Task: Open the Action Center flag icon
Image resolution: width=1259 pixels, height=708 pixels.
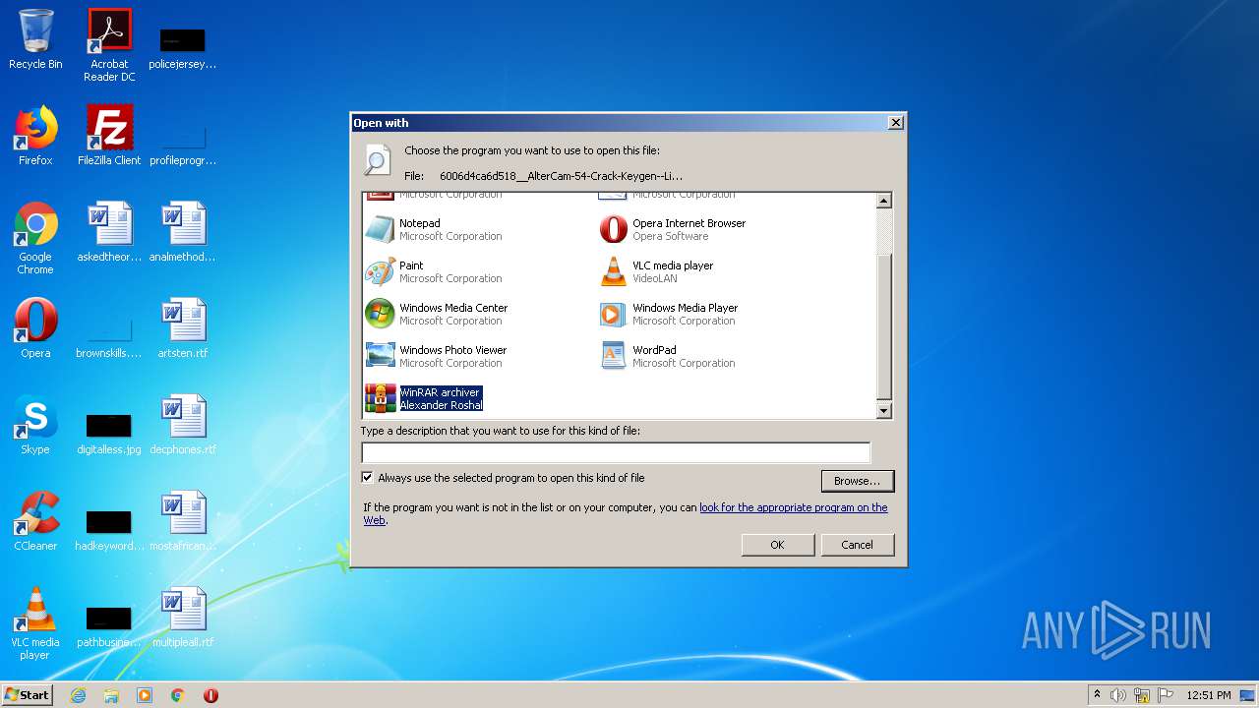Action: tap(1165, 695)
